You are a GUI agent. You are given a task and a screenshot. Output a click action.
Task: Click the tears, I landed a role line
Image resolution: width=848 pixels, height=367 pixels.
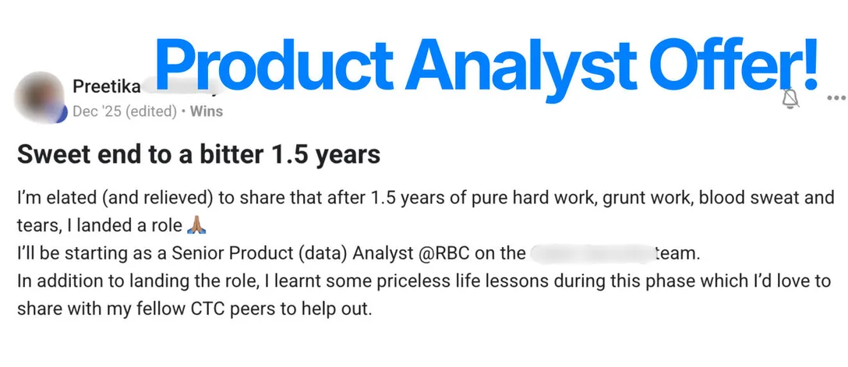[x=100, y=226]
